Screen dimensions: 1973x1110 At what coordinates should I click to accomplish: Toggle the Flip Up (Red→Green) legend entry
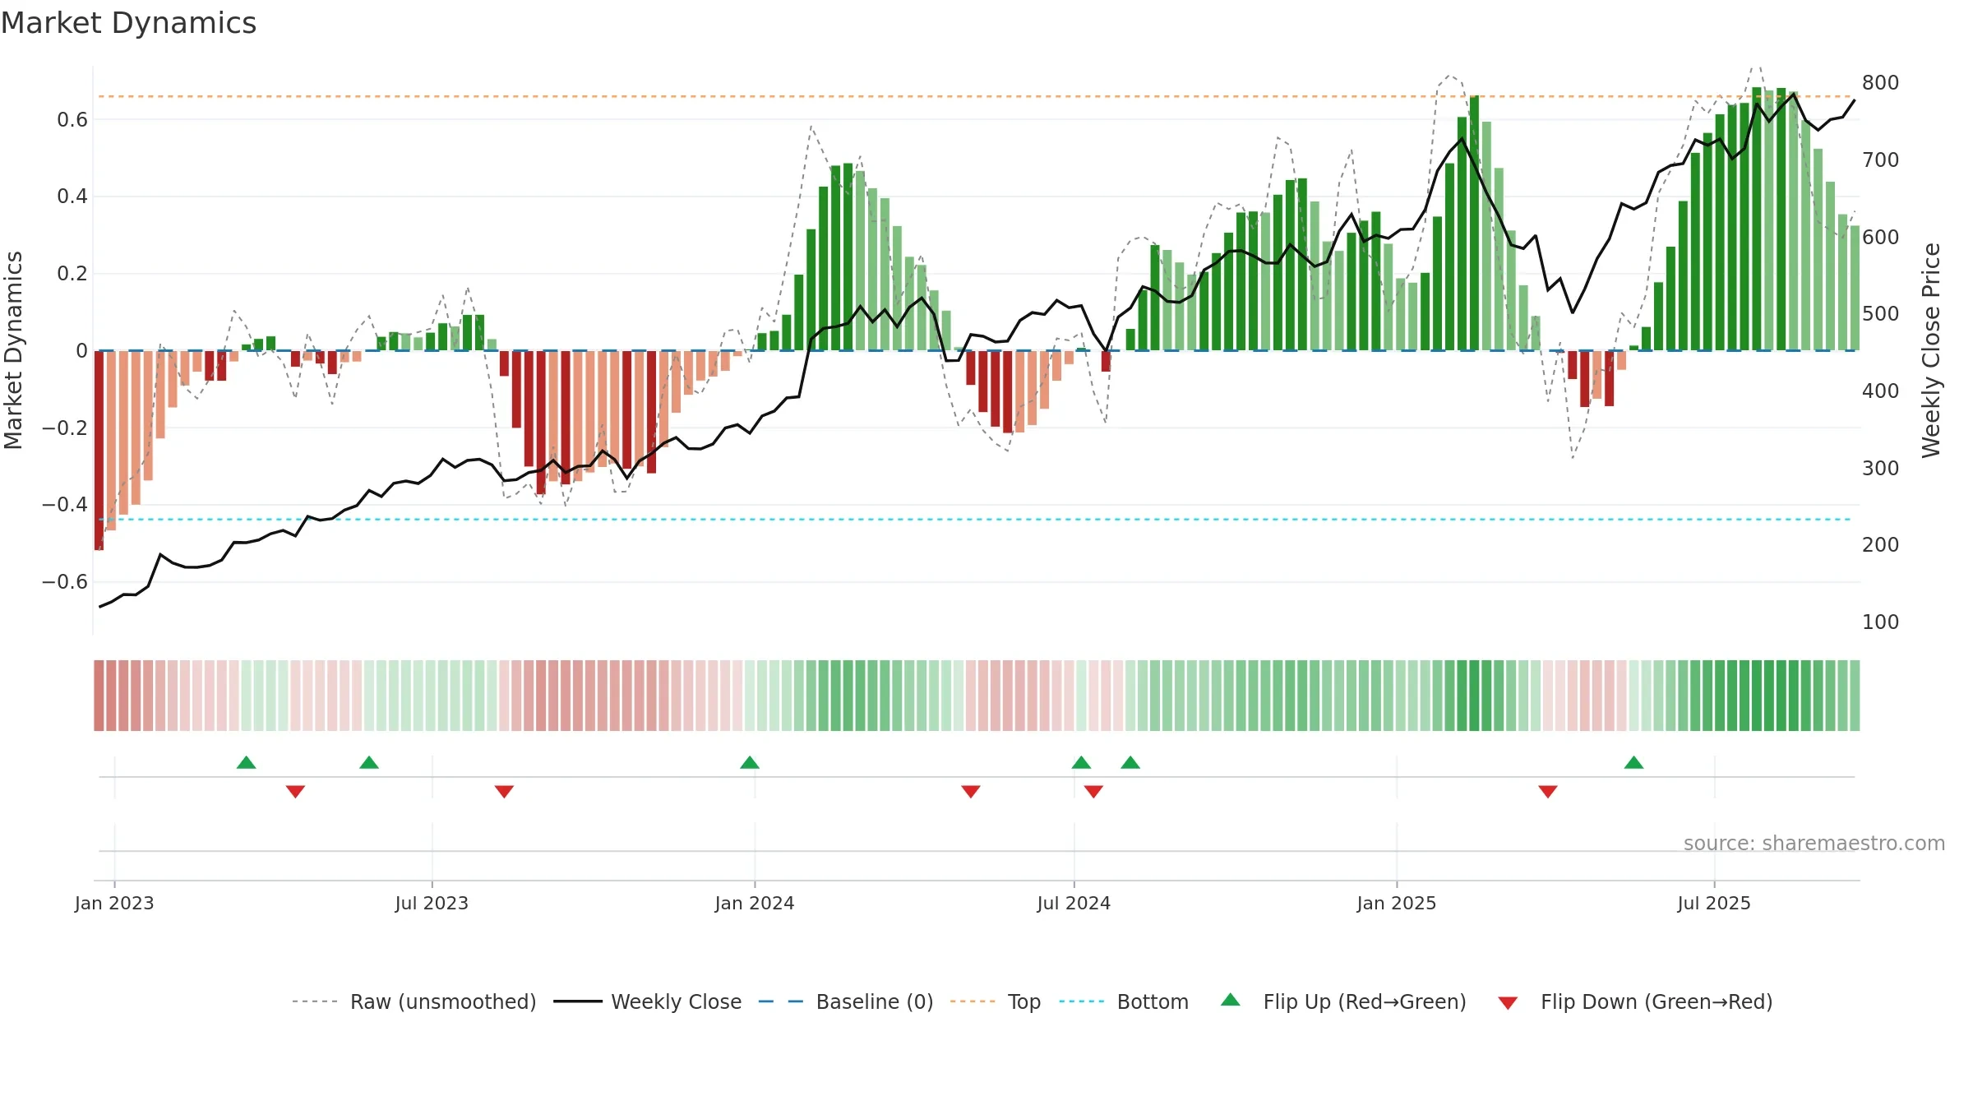point(1343,1001)
